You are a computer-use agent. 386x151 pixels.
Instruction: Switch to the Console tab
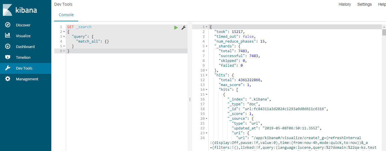tap(66, 15)
